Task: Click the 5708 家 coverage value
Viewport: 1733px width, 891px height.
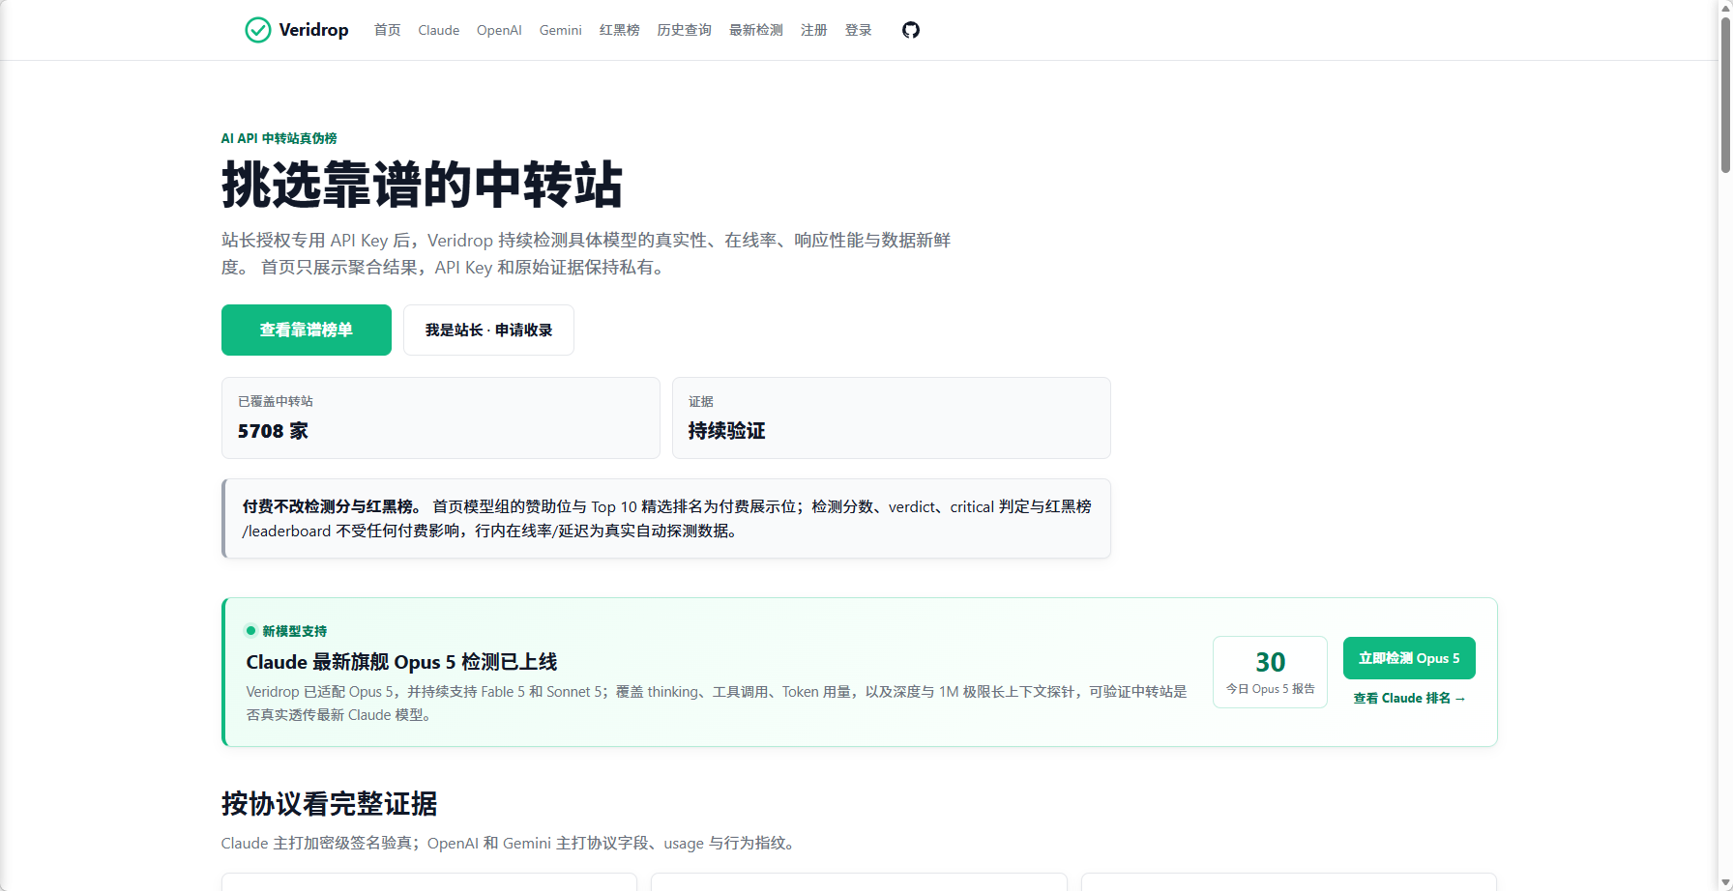Action: click(x=273, y=431)
